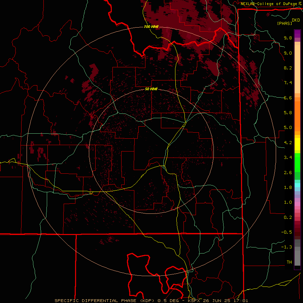303x303 pixels.
Task: Click the orange band on the color scale
Action: (x=297, y=116)
